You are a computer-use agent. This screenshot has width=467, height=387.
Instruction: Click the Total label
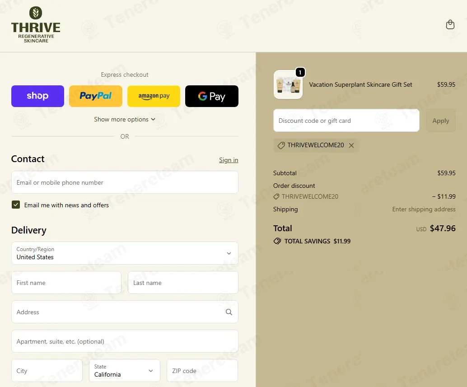click(283, 228)
